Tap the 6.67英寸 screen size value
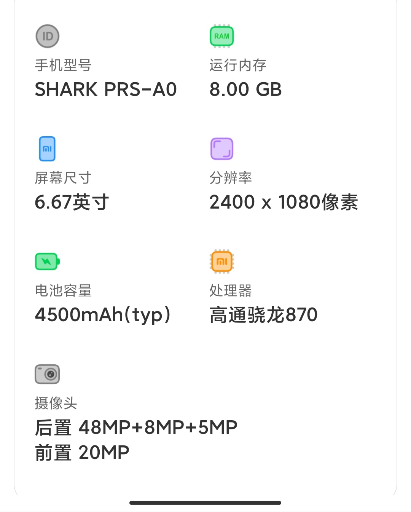411x512 pixels. point(72,202)
